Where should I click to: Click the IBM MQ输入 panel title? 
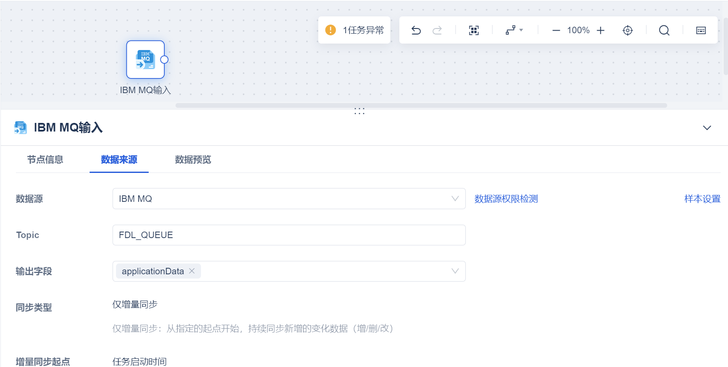pyautogui.click(x=68, y=128)
